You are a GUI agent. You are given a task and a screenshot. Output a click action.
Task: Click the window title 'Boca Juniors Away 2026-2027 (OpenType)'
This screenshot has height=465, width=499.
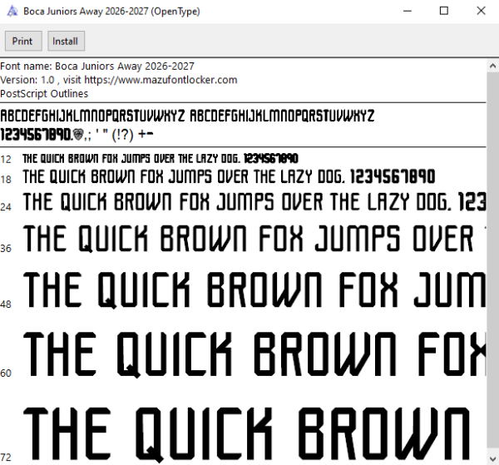pos(111,12)
